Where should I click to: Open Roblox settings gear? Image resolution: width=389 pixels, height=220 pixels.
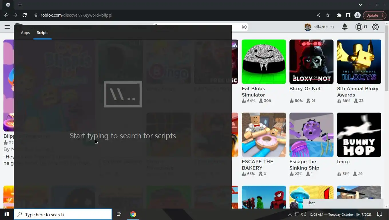376,27
